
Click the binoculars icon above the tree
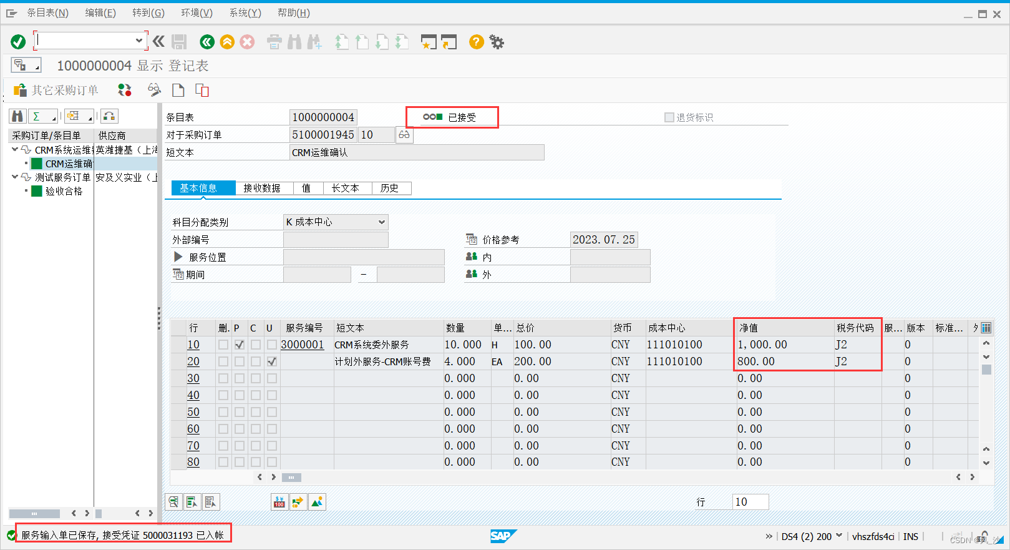point(17,116)
